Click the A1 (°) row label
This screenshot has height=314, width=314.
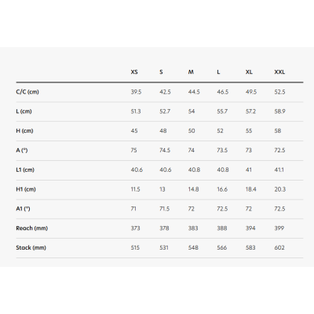point(23,209)
